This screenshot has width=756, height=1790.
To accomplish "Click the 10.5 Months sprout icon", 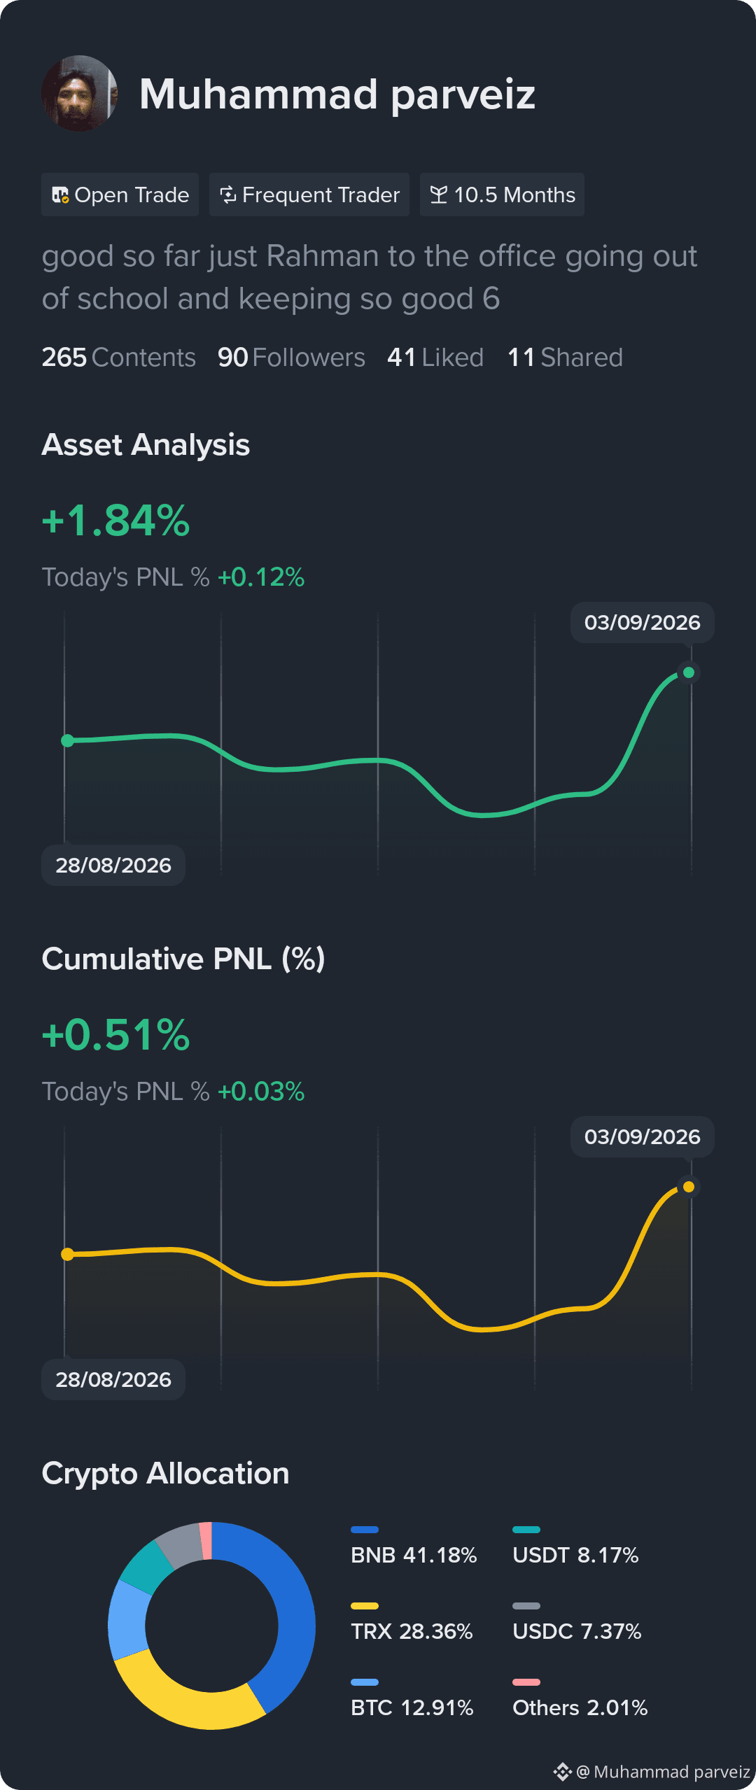I will point(439,195).
